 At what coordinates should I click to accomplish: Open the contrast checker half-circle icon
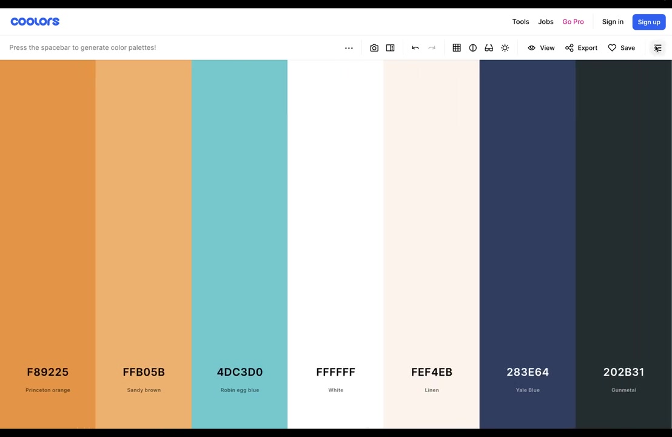coord(472,48)
